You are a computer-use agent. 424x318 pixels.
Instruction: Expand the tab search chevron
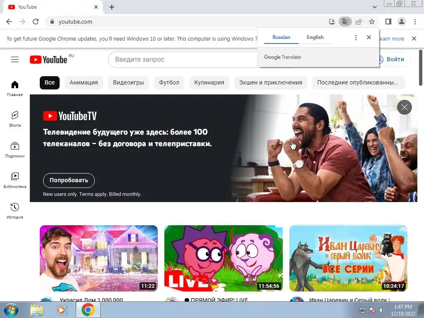pyautogui.click(x=374, y=7)
